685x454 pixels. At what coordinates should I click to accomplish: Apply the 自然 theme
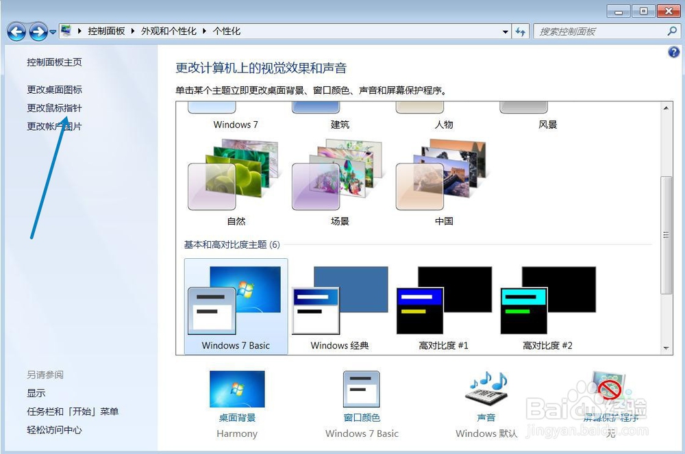pos(236,181)
